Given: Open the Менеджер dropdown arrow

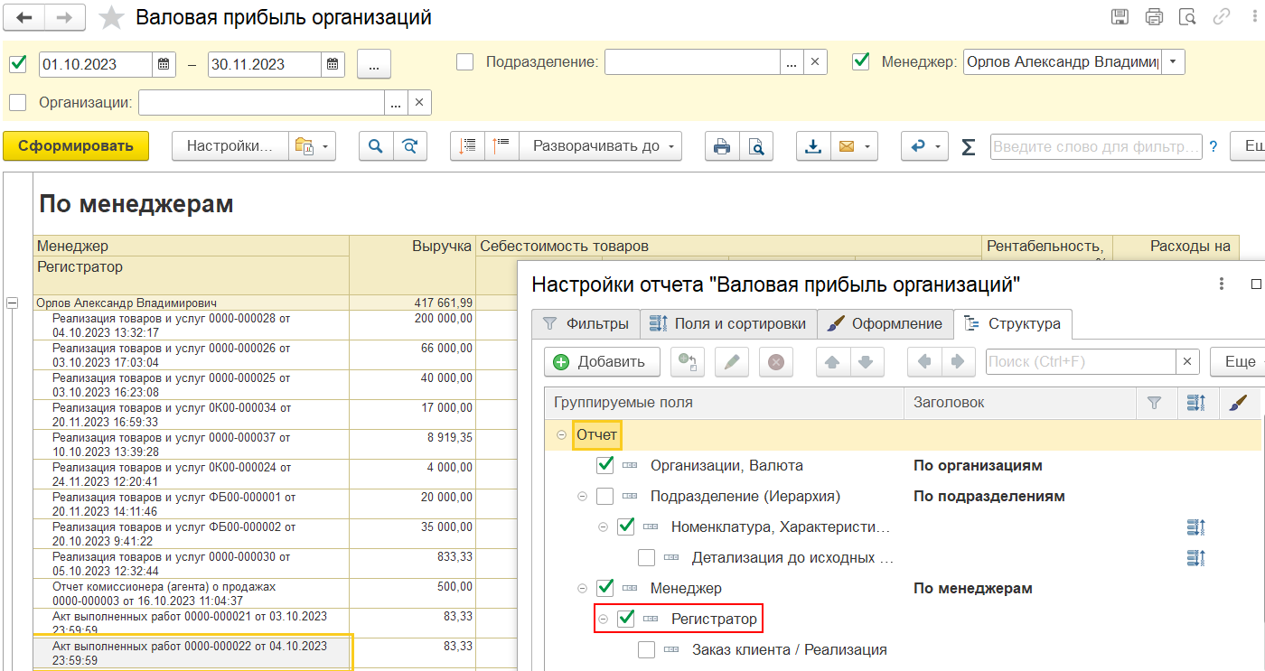Looking at the screenshot, I should pyautogui.click(x=1173, y=61).
